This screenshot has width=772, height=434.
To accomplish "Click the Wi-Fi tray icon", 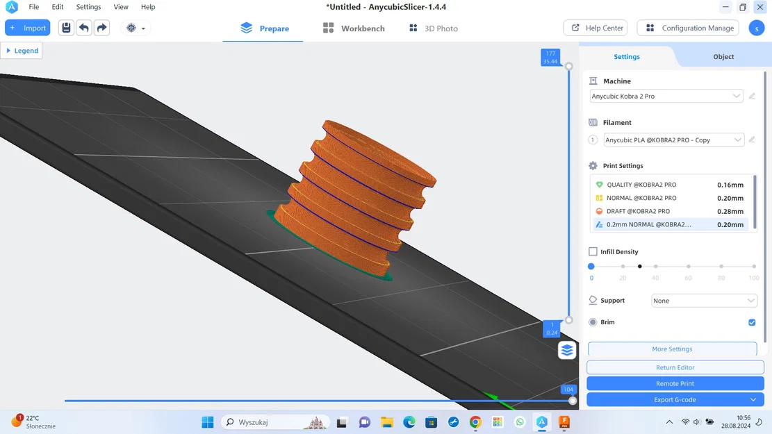I will tap(685, 422).
